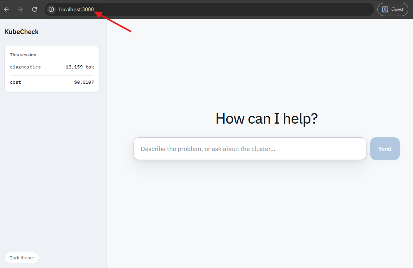Open the Guest profile button
The image size is (413, 268).
[x=393, y=9]
